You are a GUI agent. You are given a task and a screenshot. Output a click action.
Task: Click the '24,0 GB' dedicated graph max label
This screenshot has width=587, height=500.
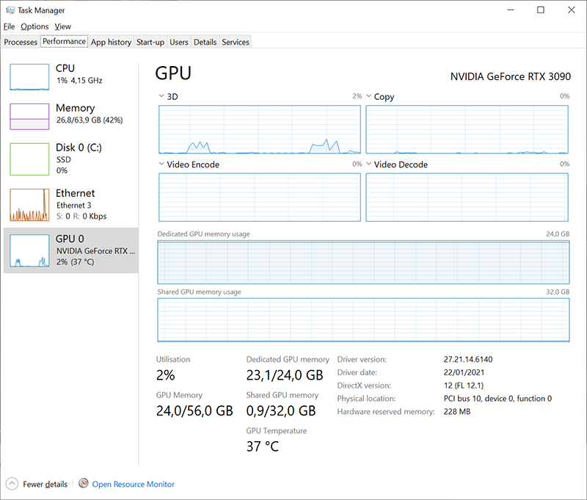(558, 233)
